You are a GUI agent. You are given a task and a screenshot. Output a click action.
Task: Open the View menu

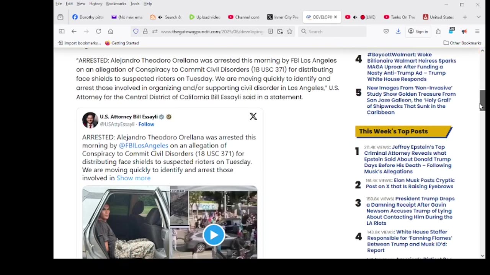pos(81,4)
